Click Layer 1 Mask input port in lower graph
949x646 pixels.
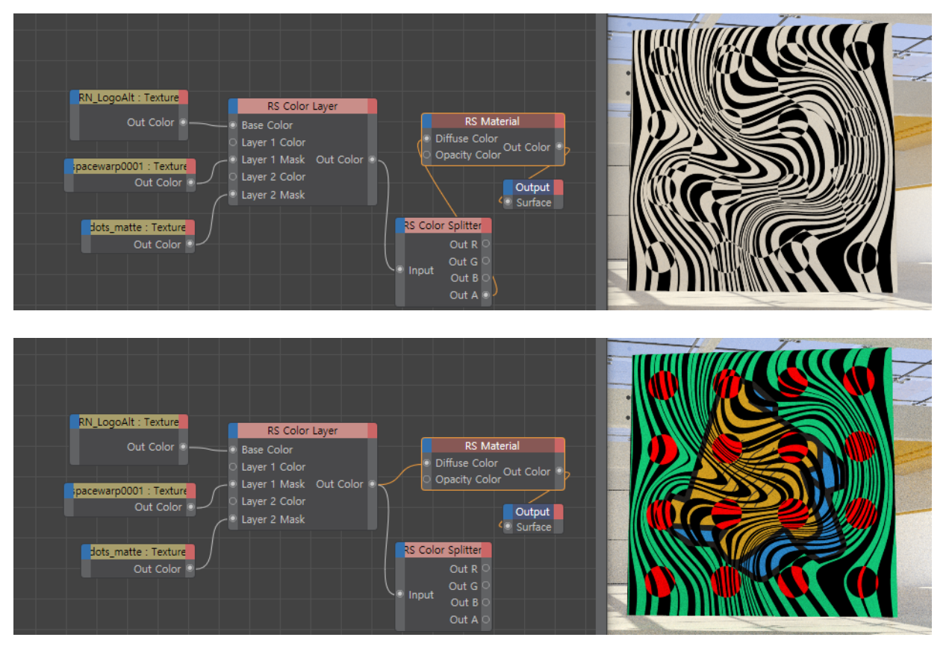[x=233, y=484]
